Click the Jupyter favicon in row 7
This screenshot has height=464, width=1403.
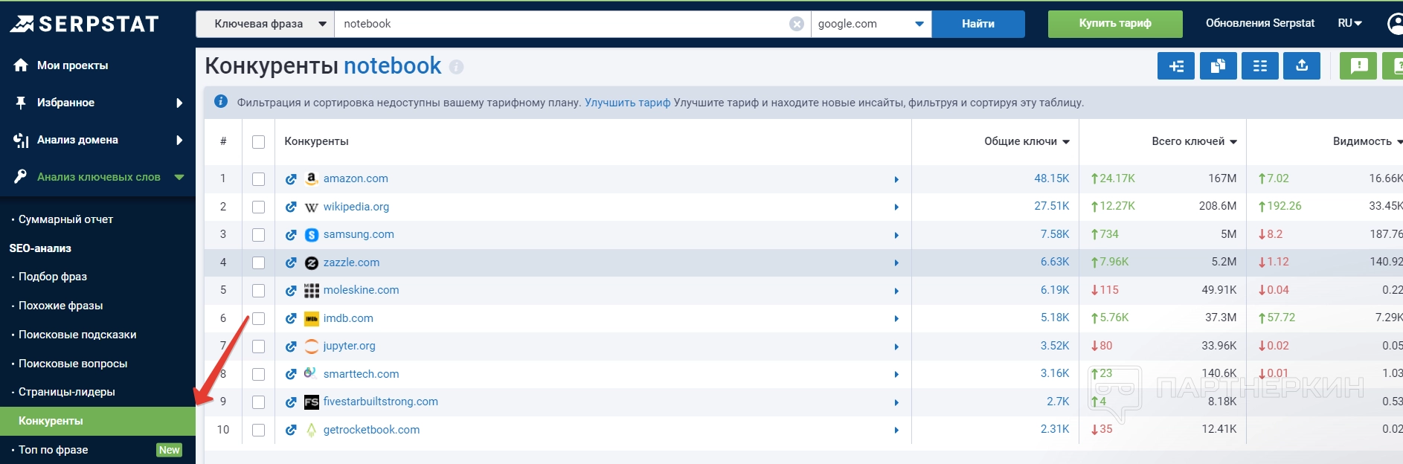[312, 347]
